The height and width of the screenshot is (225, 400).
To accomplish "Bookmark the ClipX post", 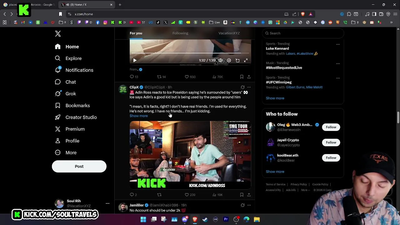I will coord(242,195).
